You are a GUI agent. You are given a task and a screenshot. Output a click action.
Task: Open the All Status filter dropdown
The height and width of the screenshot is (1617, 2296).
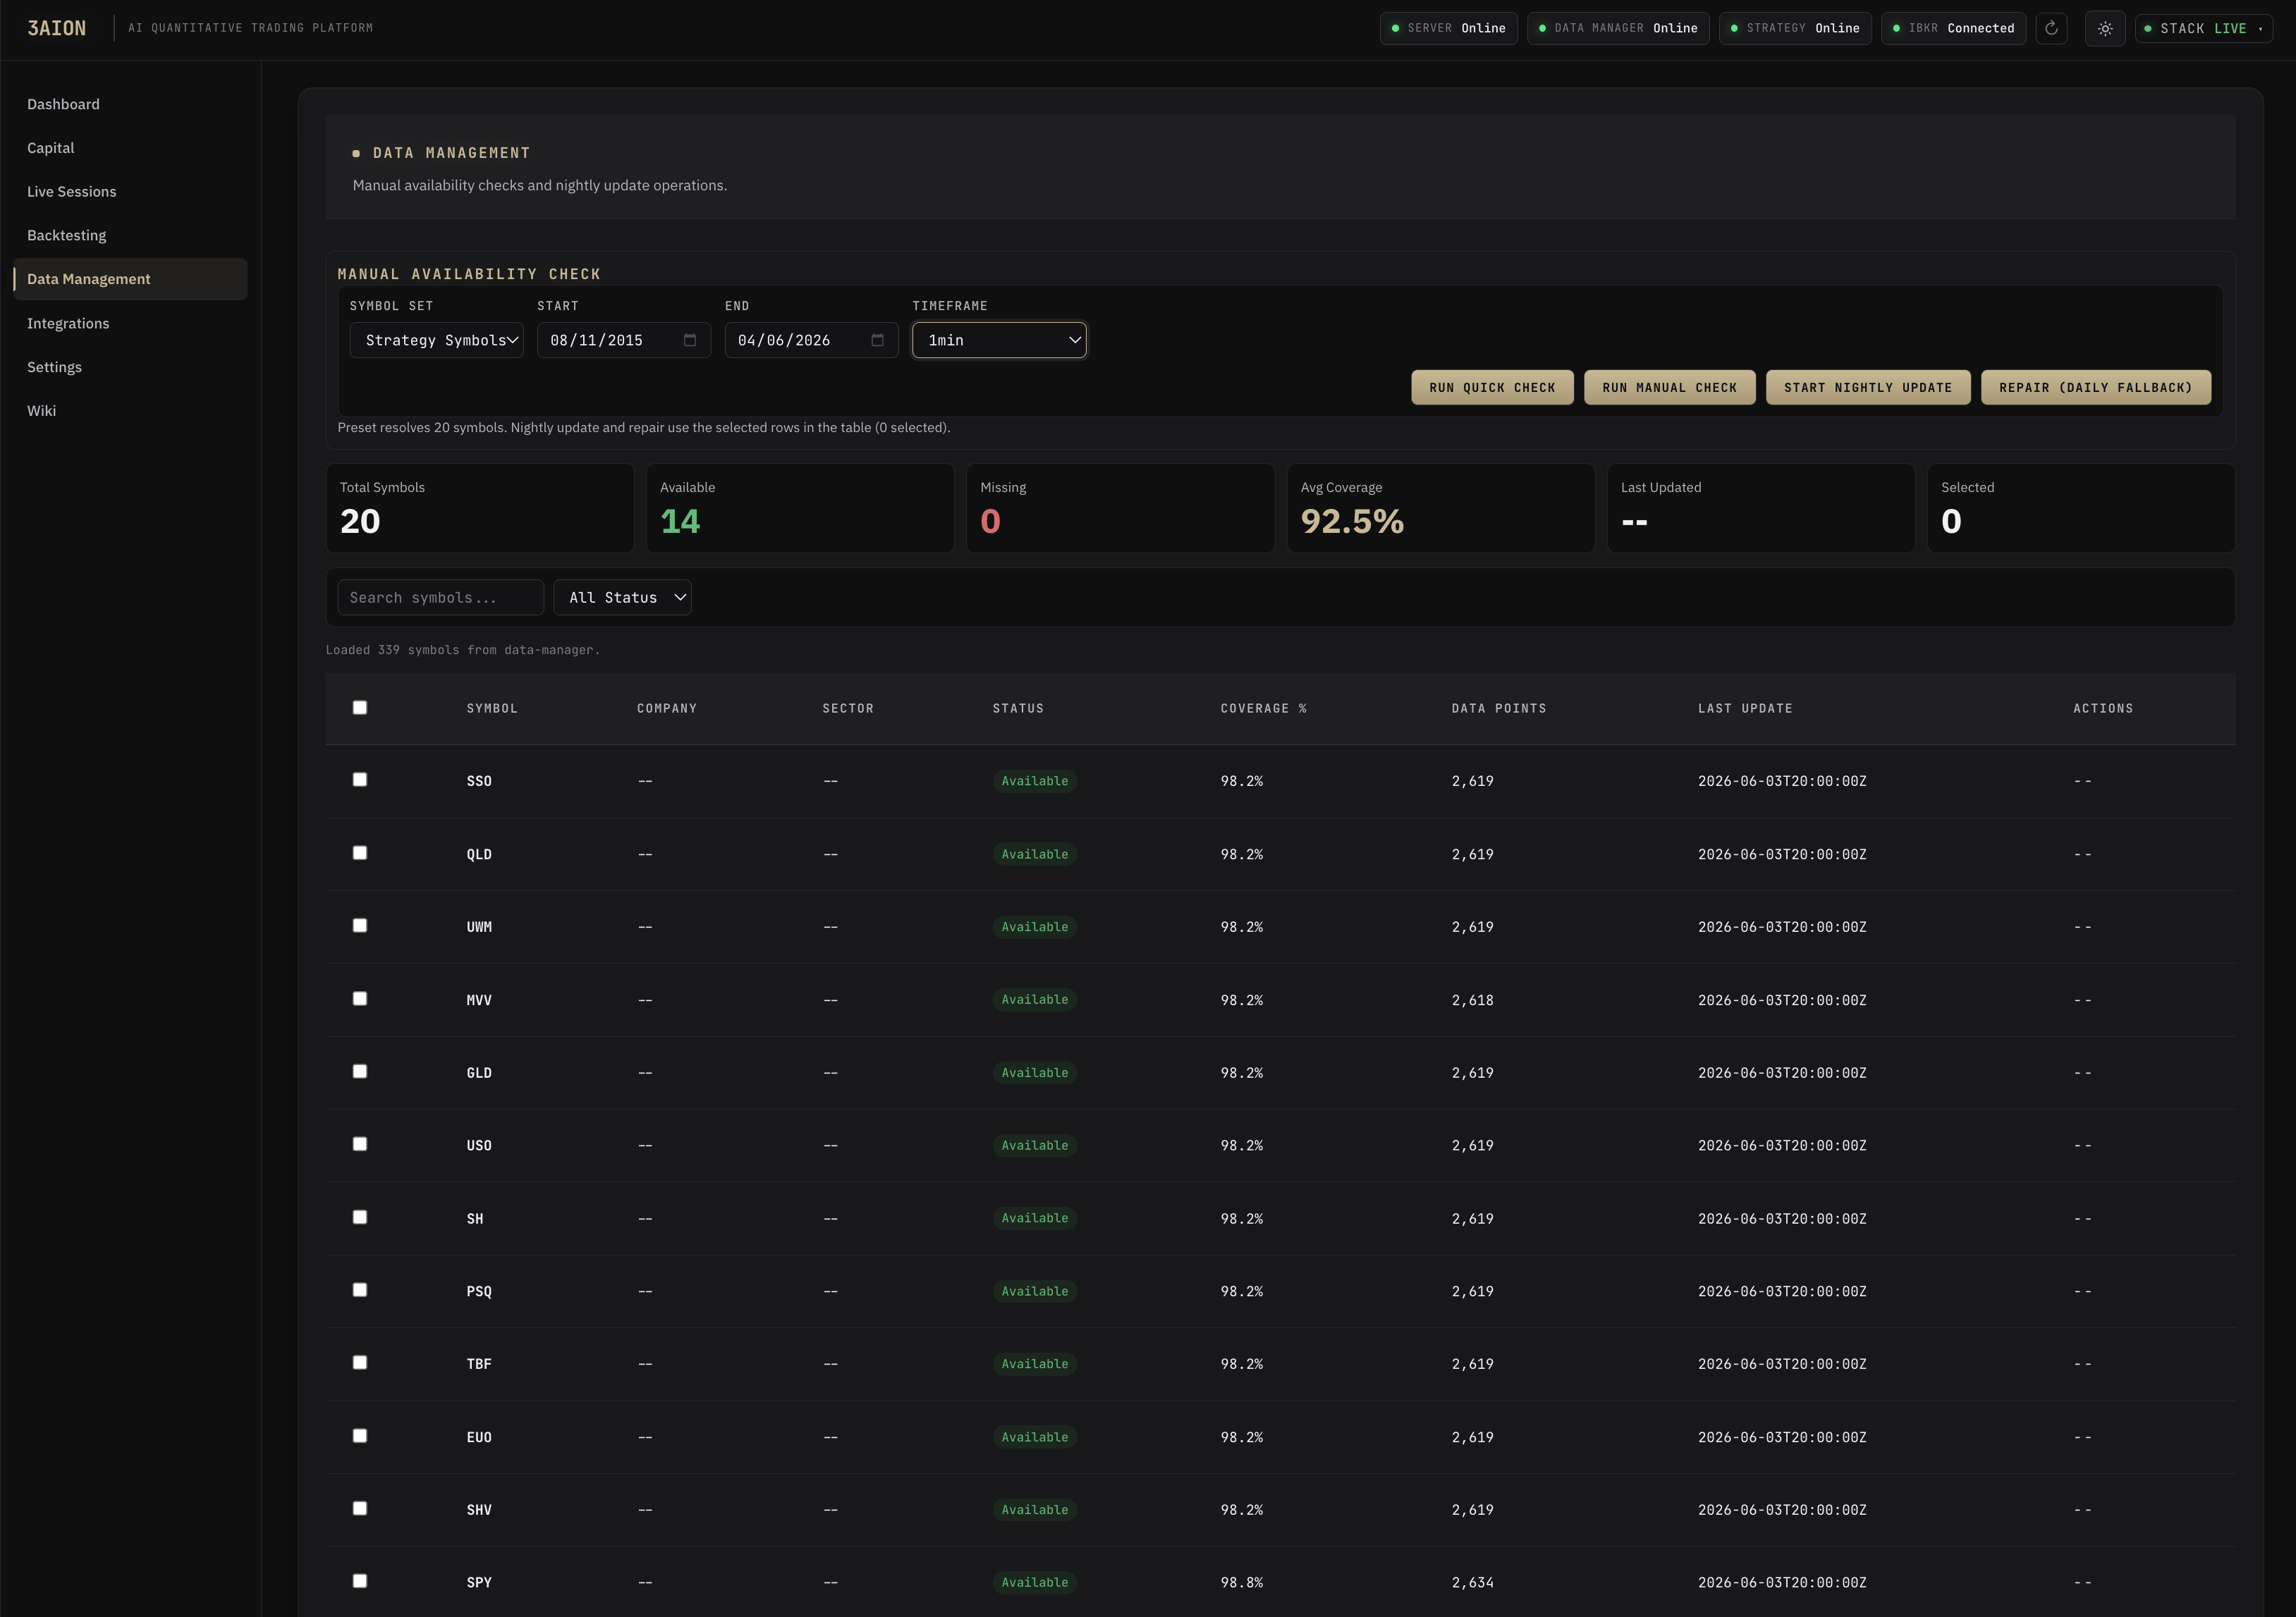[622, 598]
